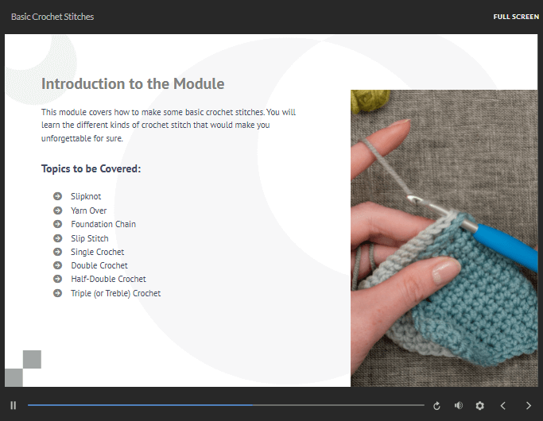
Task: Open the settings gear
Action: tap(479, 405)
